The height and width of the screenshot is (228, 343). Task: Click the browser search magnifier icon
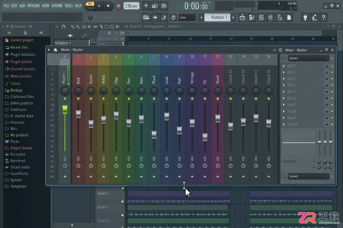click(12, 27)
